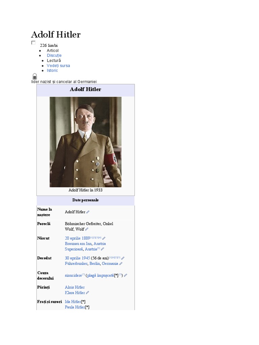The width and height of the screenshot is (259, 345).
Task: Switch to the Istoric tab
Action: 52,70
